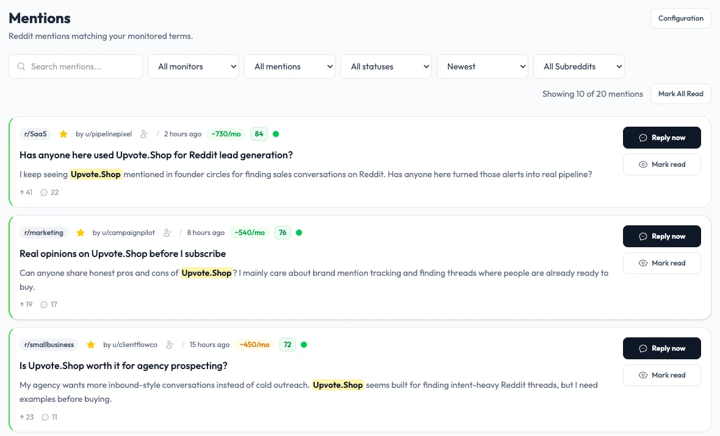Click green status dot beside score 72
This screenshot has width=720, height=436.
[x=304, y=344]
